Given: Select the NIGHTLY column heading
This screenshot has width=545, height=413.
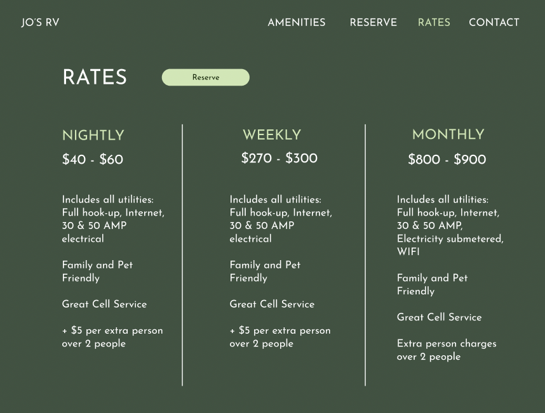Looking at the screenshot, I should [x=93, y=135].
